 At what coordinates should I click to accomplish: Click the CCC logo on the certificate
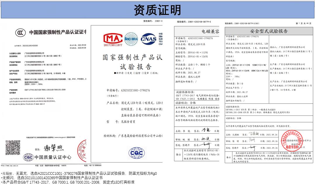[x=20, y=33]
